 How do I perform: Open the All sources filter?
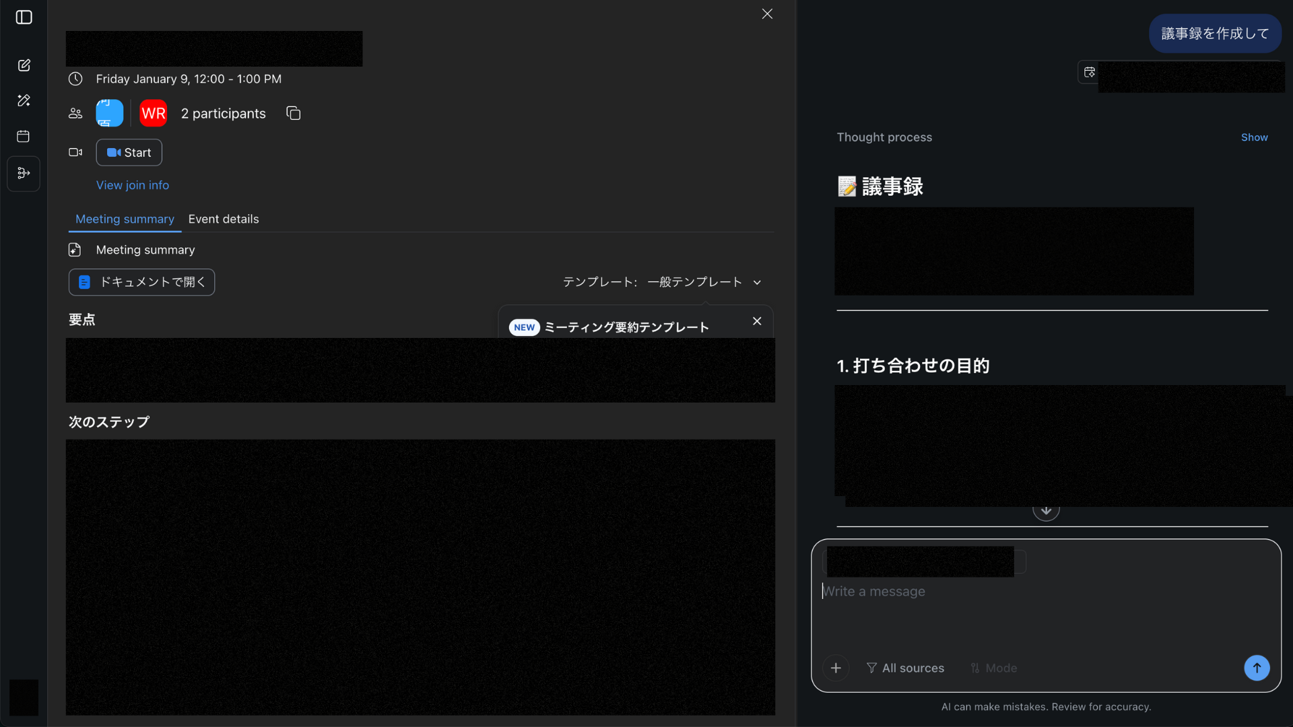(x=905, y=668)
